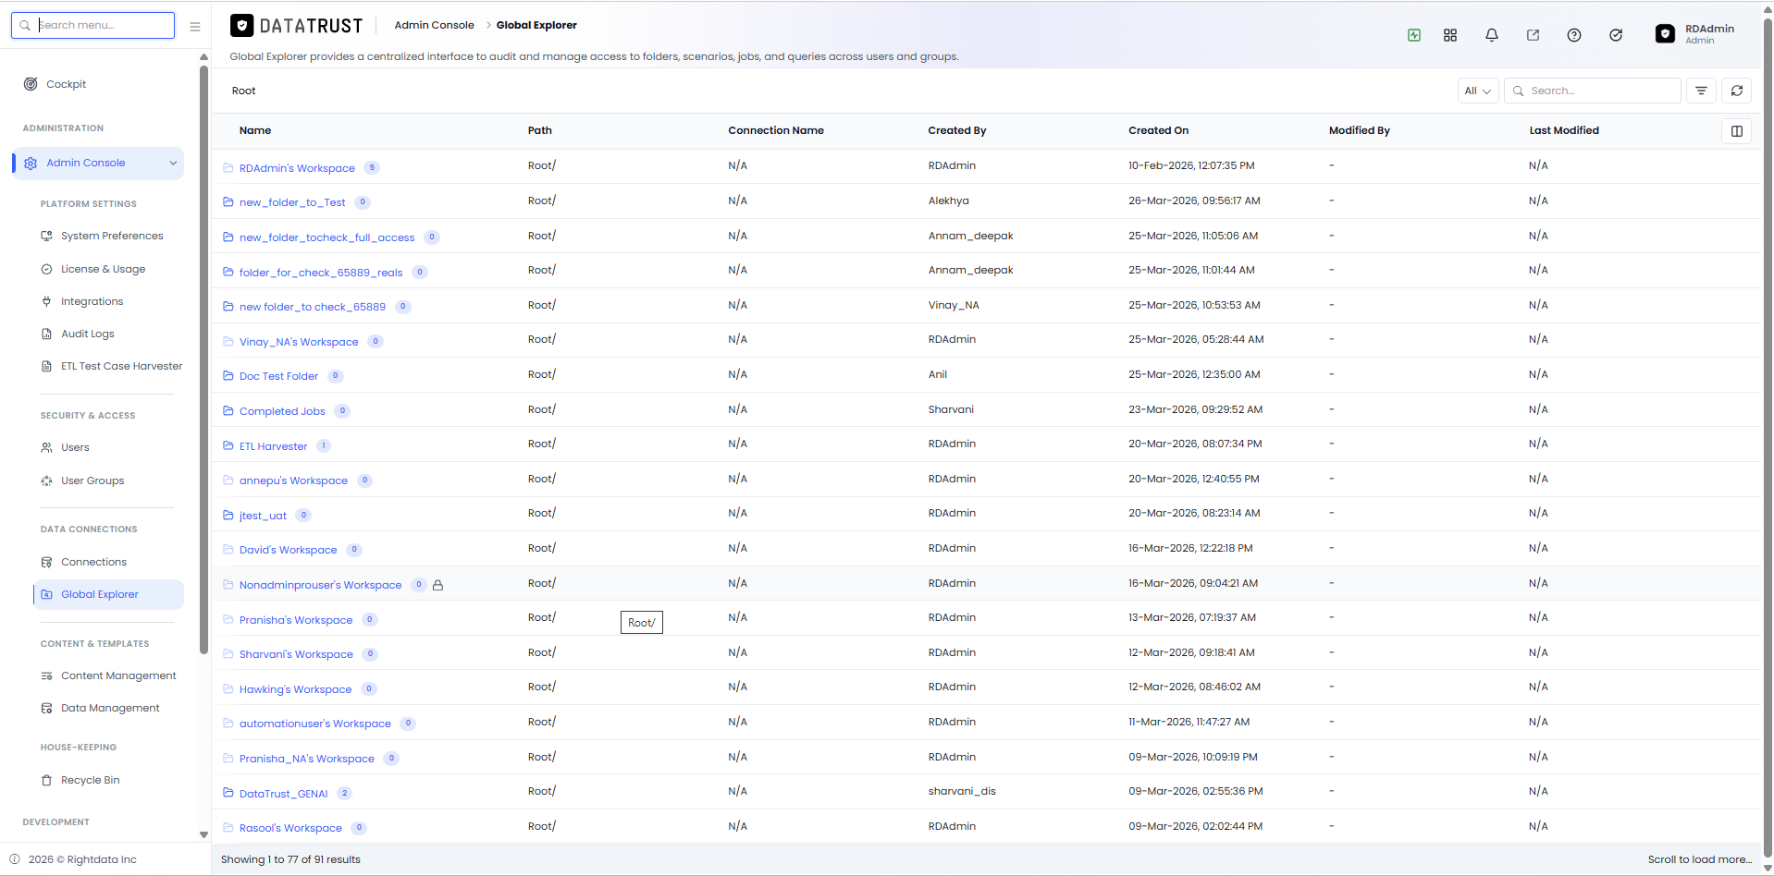Open the All filter dropdown
This screenshot has width=1774, height=876.
pos(1477,91)
